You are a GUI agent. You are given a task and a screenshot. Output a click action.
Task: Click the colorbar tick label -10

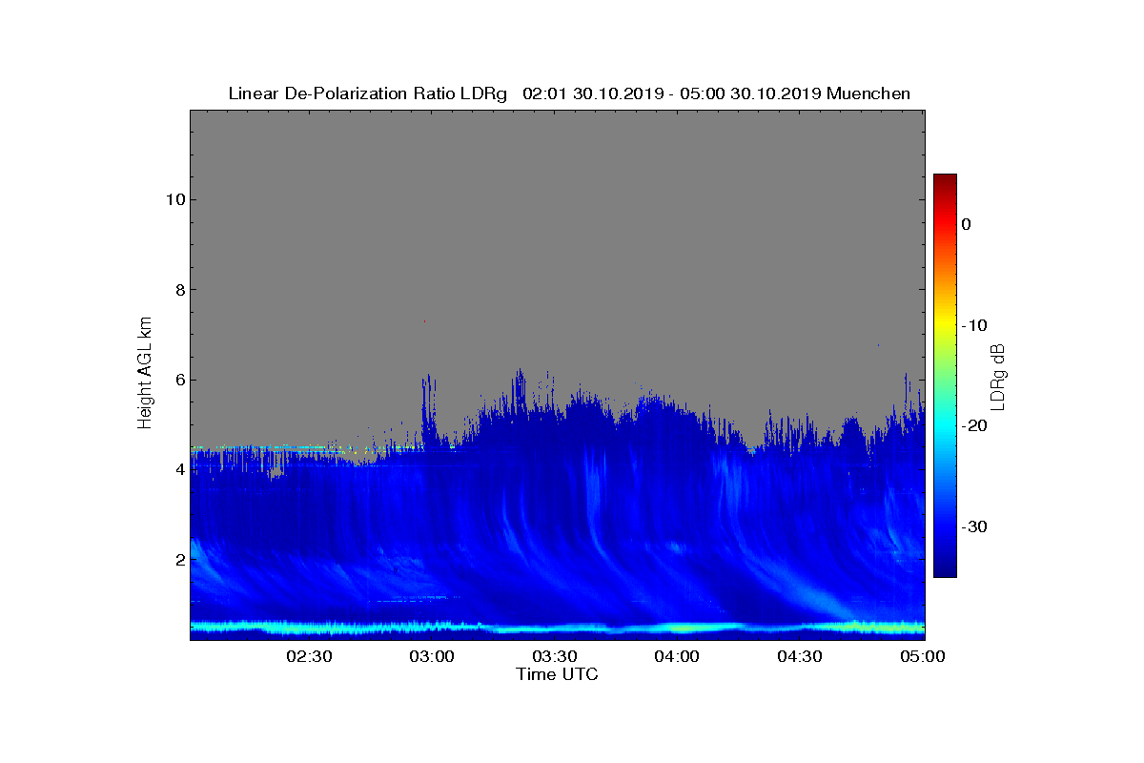[973, 325]
